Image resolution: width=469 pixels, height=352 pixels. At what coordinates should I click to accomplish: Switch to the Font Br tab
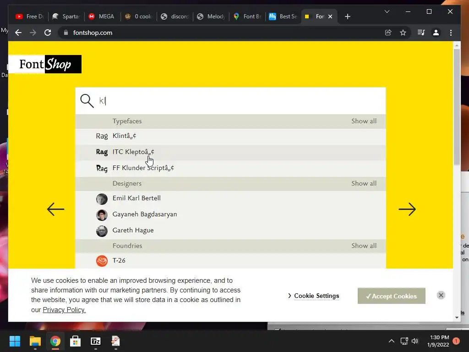coord(247,16)
